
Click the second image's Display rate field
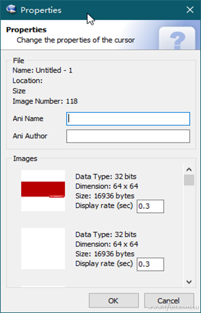(150, 264)
